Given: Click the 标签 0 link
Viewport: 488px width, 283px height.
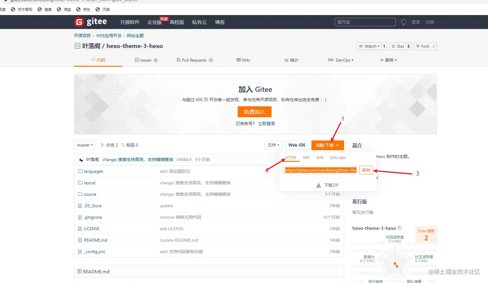Looking at the screenshot, I should [130, 145].
